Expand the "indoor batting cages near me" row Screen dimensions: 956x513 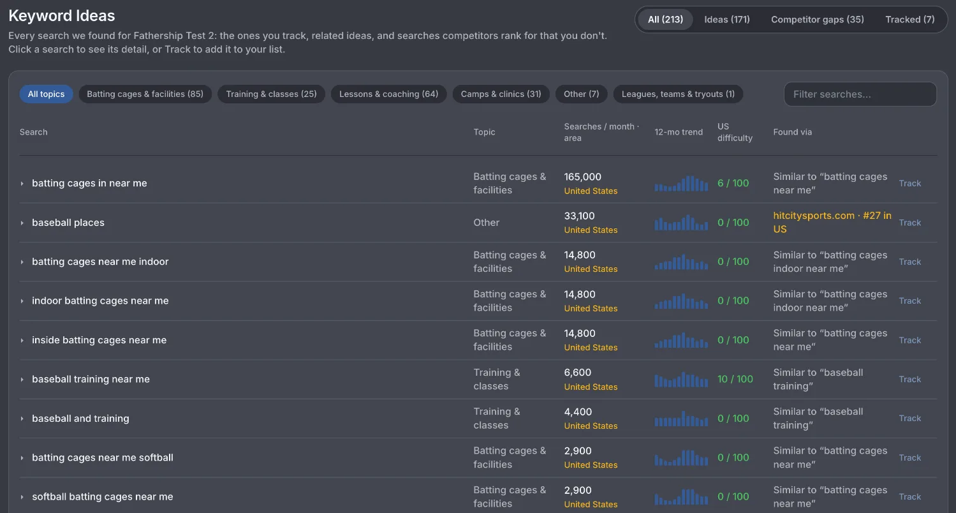point(22,301)
